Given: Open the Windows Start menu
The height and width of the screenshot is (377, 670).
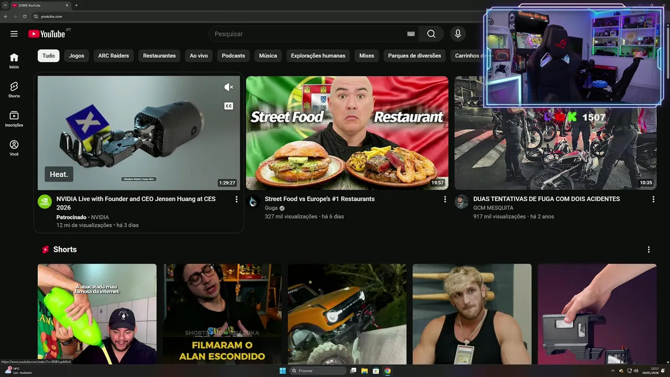Looking at the screenshot, I should tap(283, 371).
